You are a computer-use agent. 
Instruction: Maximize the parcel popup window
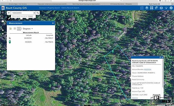160,57
